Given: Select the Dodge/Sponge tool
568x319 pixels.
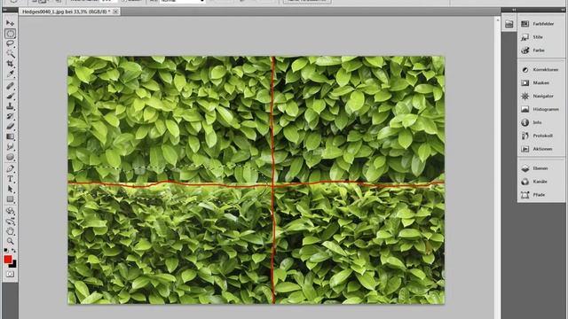Looking at the screenshot, I should (x=10, y=157).
